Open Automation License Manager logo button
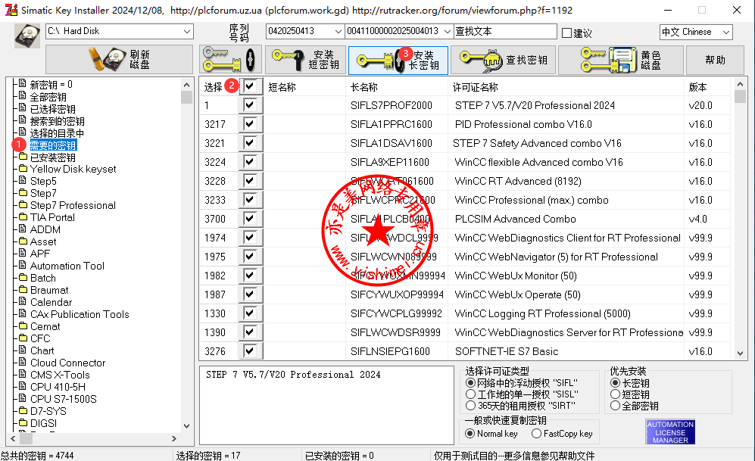 pos(670,432)
